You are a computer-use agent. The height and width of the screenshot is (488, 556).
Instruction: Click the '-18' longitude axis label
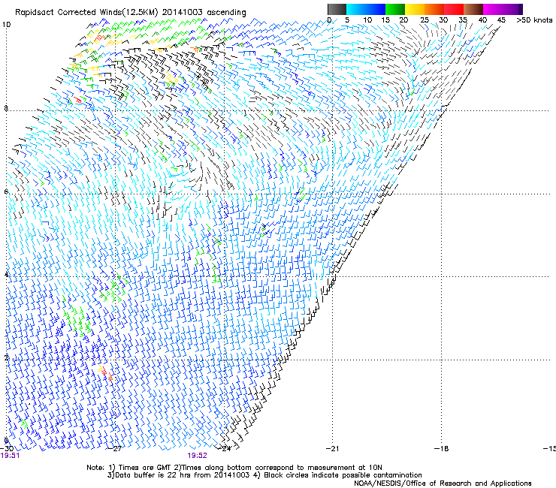coord(442,449)
